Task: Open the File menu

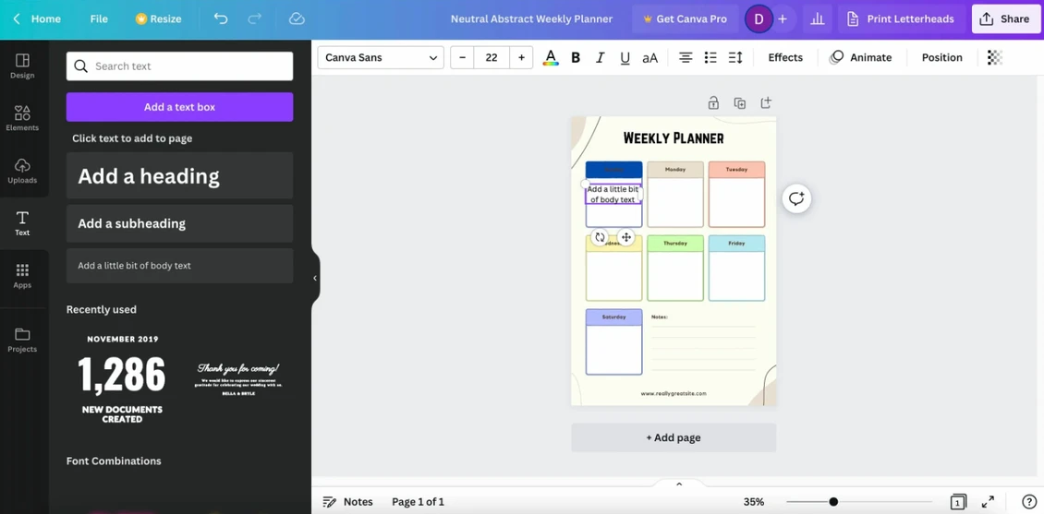Action: (x=99, y=18)
